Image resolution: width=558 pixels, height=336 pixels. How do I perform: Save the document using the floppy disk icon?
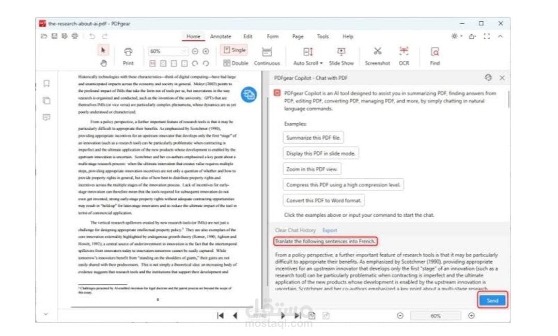[x=54, y=36]
